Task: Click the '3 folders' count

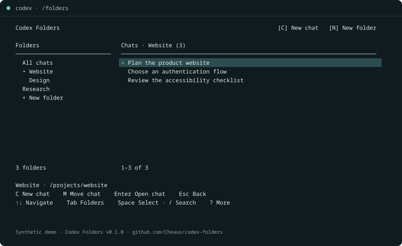Action: (31, 168)
